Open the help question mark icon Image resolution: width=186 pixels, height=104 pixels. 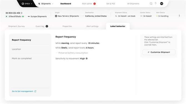pyautogui.click(x=155, y=4)
